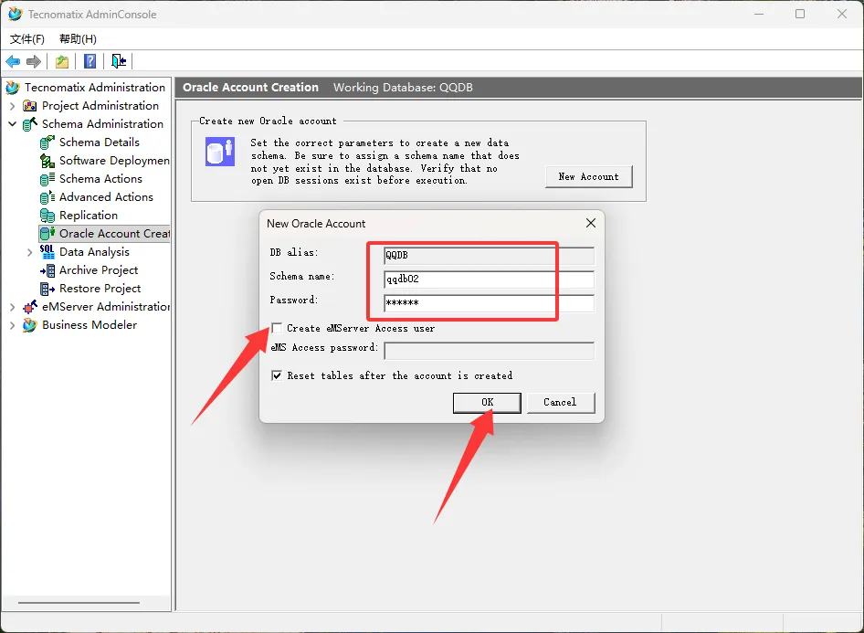864x633 pixels.
Task: Click the eMS Access password field
Action: tap(490, 351)
